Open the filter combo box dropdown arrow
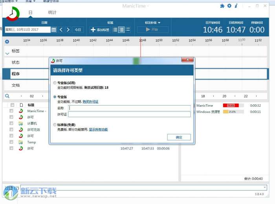This screenshot has width=275, height=204. click(264, 188)
